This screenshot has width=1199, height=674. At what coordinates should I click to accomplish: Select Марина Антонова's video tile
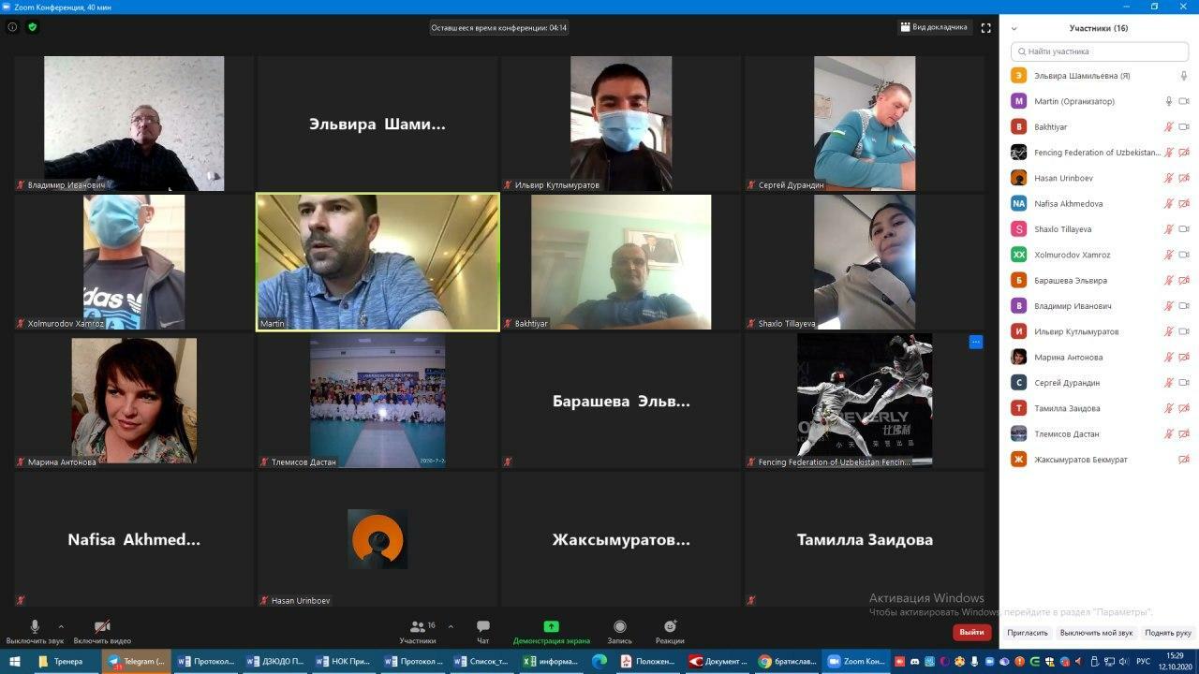point(134,402)
